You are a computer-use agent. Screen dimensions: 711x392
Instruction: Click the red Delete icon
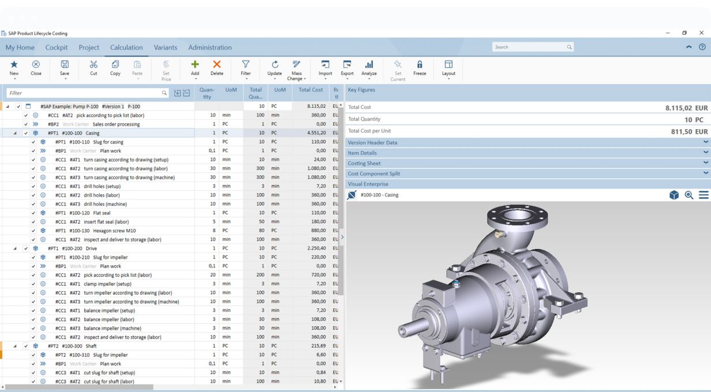point(217,65)
